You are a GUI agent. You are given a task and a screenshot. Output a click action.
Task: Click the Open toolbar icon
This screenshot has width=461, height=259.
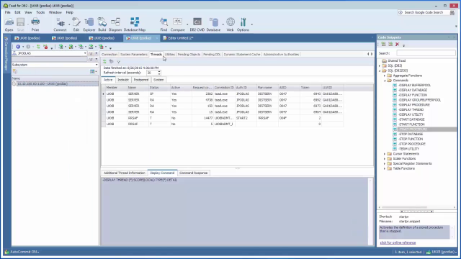9,24
